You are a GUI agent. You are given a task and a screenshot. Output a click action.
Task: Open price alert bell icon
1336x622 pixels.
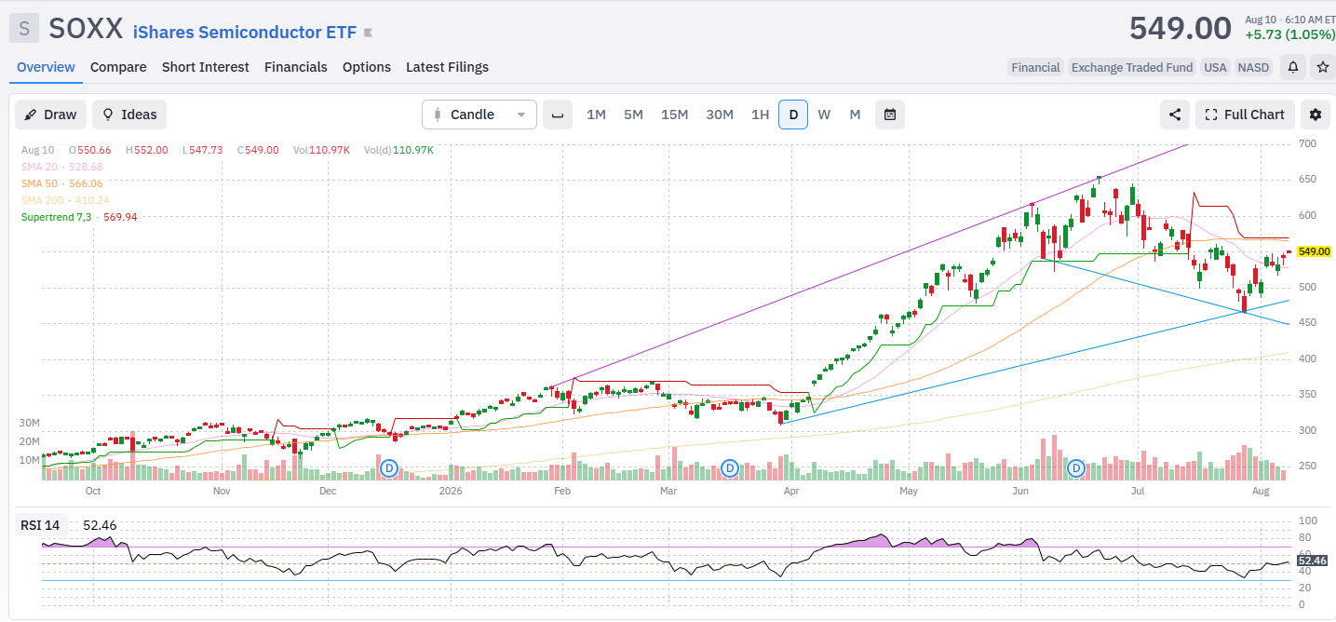pyautogui.click(x=1293, y=67)
